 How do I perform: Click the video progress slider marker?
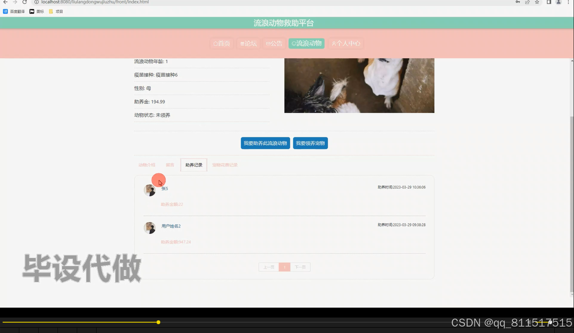pos(158,322)
